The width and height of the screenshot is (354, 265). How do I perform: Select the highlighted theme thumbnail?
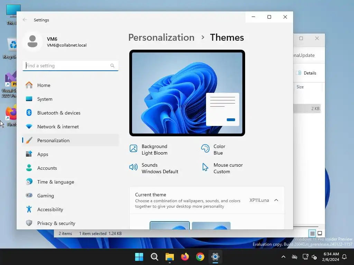(x=170, y=226)
